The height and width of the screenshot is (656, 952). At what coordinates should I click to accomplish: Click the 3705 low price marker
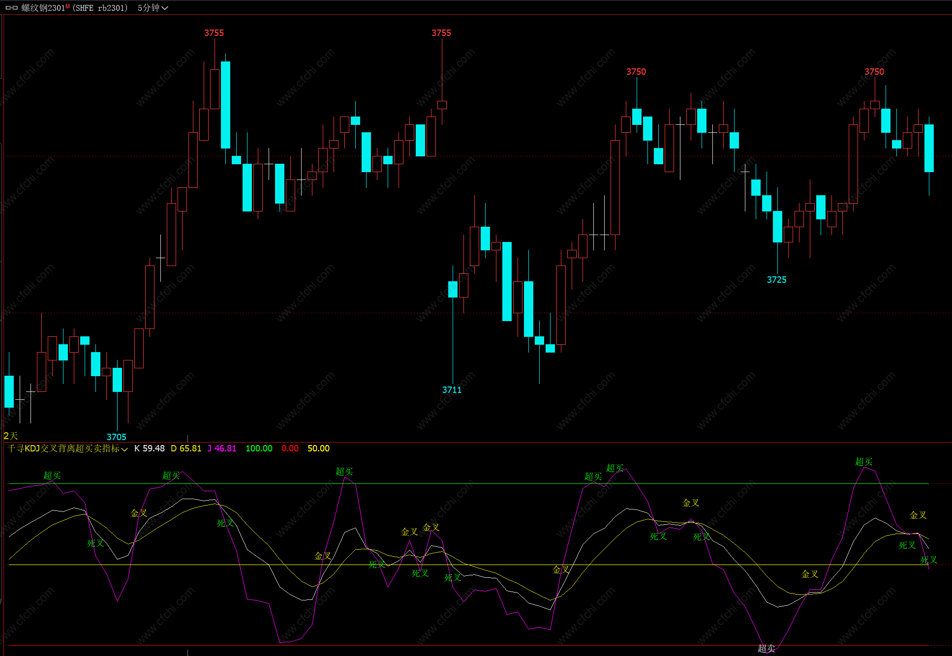tap(117, 437)
